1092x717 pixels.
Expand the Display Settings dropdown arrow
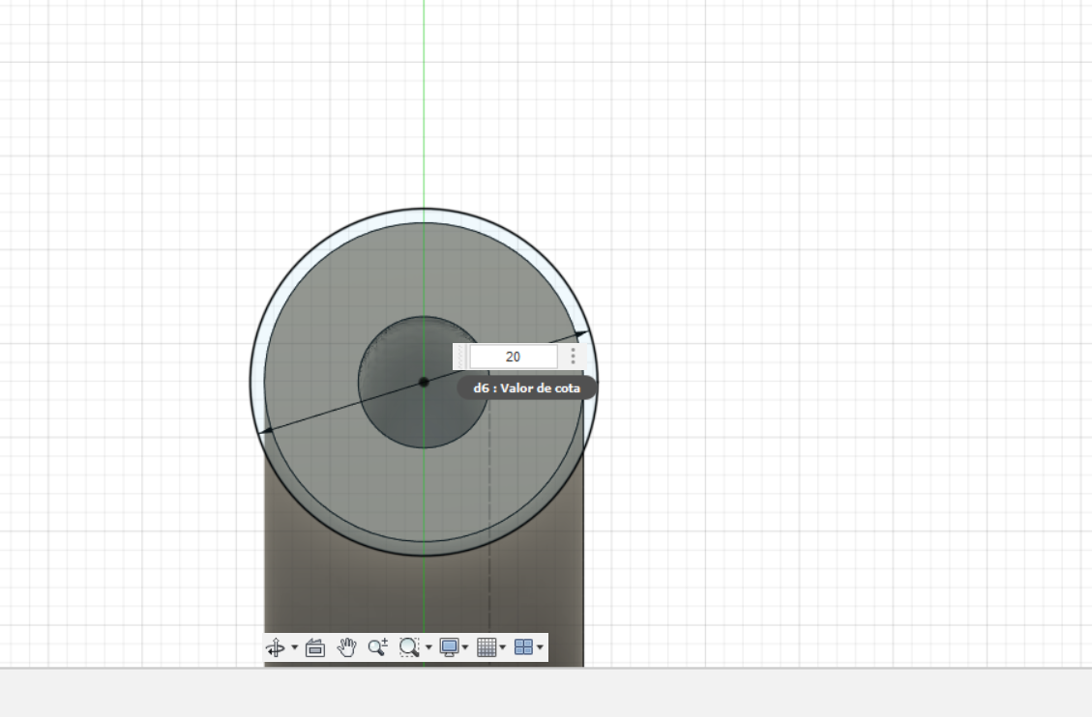(x=465, y=647)
